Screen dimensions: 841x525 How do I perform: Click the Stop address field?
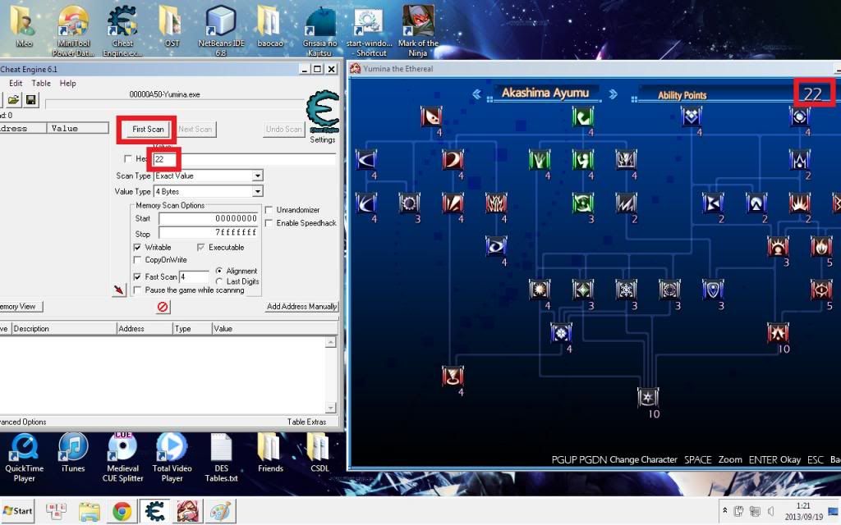coord(209,232)
